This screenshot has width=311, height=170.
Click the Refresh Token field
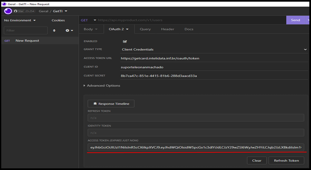[196, 118]
